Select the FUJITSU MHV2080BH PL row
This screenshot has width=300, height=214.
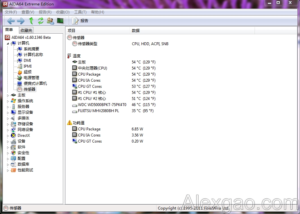(113, 111)
